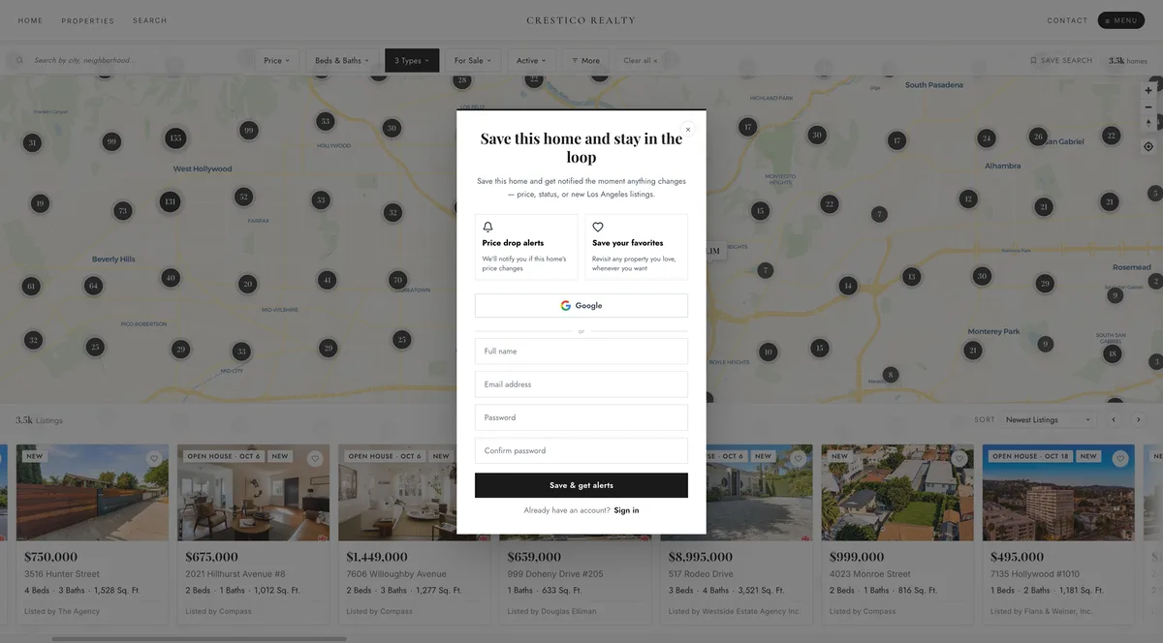This screenshot has height=643, width=1163.
Task: Favorite the $495,000 Hollywood listing
Action: [x=1120, y=459]
